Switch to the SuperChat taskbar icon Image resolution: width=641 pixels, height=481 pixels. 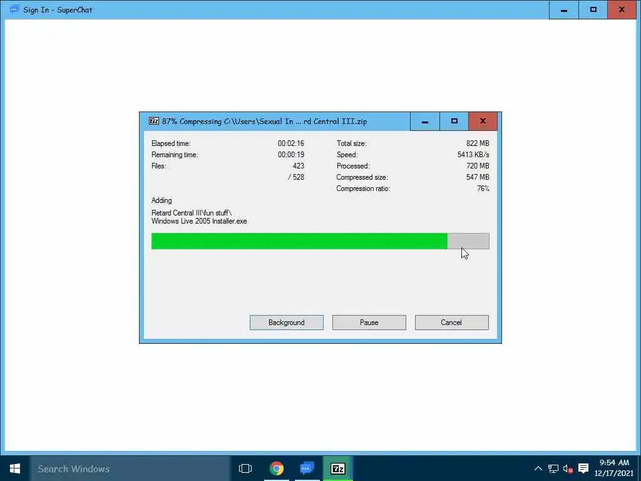click(x=307, y=468)
